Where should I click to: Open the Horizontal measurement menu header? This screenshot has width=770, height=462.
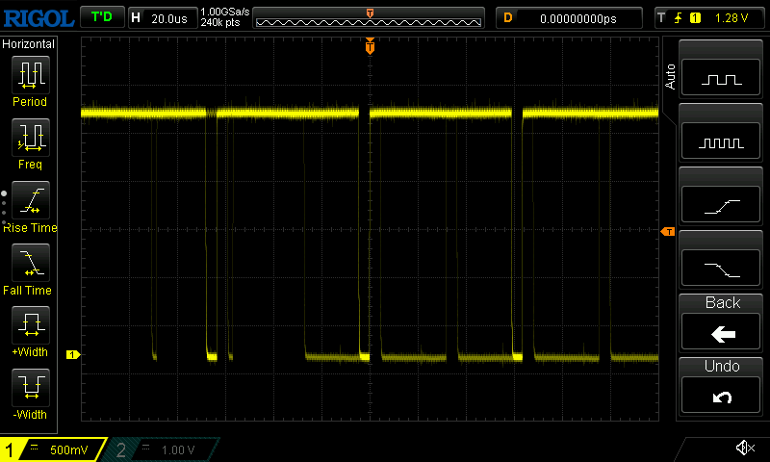point(30,44)
